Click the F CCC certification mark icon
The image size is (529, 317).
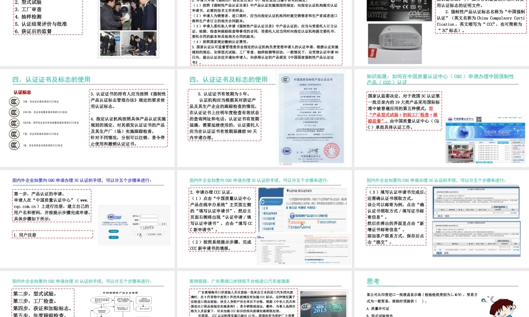14,134
